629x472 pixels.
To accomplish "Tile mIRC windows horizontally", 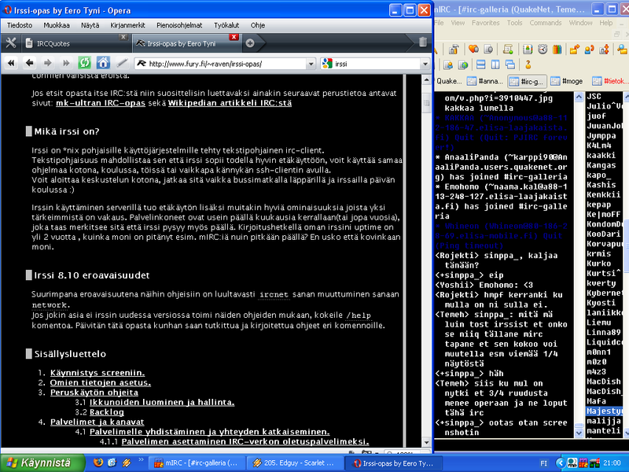I will [480, 65].
